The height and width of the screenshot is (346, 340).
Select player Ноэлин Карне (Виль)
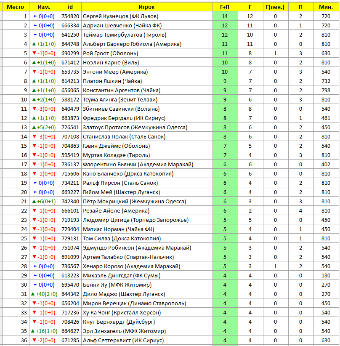pos(111,63)
